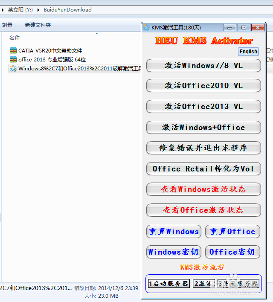The image size is (273, 302).
Task: Click 刻录 in Explorer toolbar
Action: click(7, 25)
